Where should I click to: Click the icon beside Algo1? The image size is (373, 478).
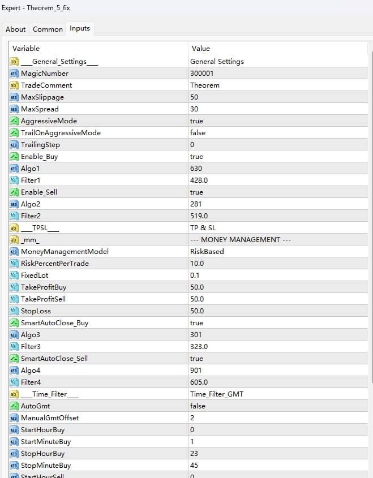coord(14,169)
